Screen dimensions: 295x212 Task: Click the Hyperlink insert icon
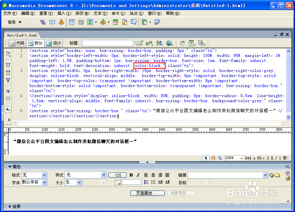43,22
